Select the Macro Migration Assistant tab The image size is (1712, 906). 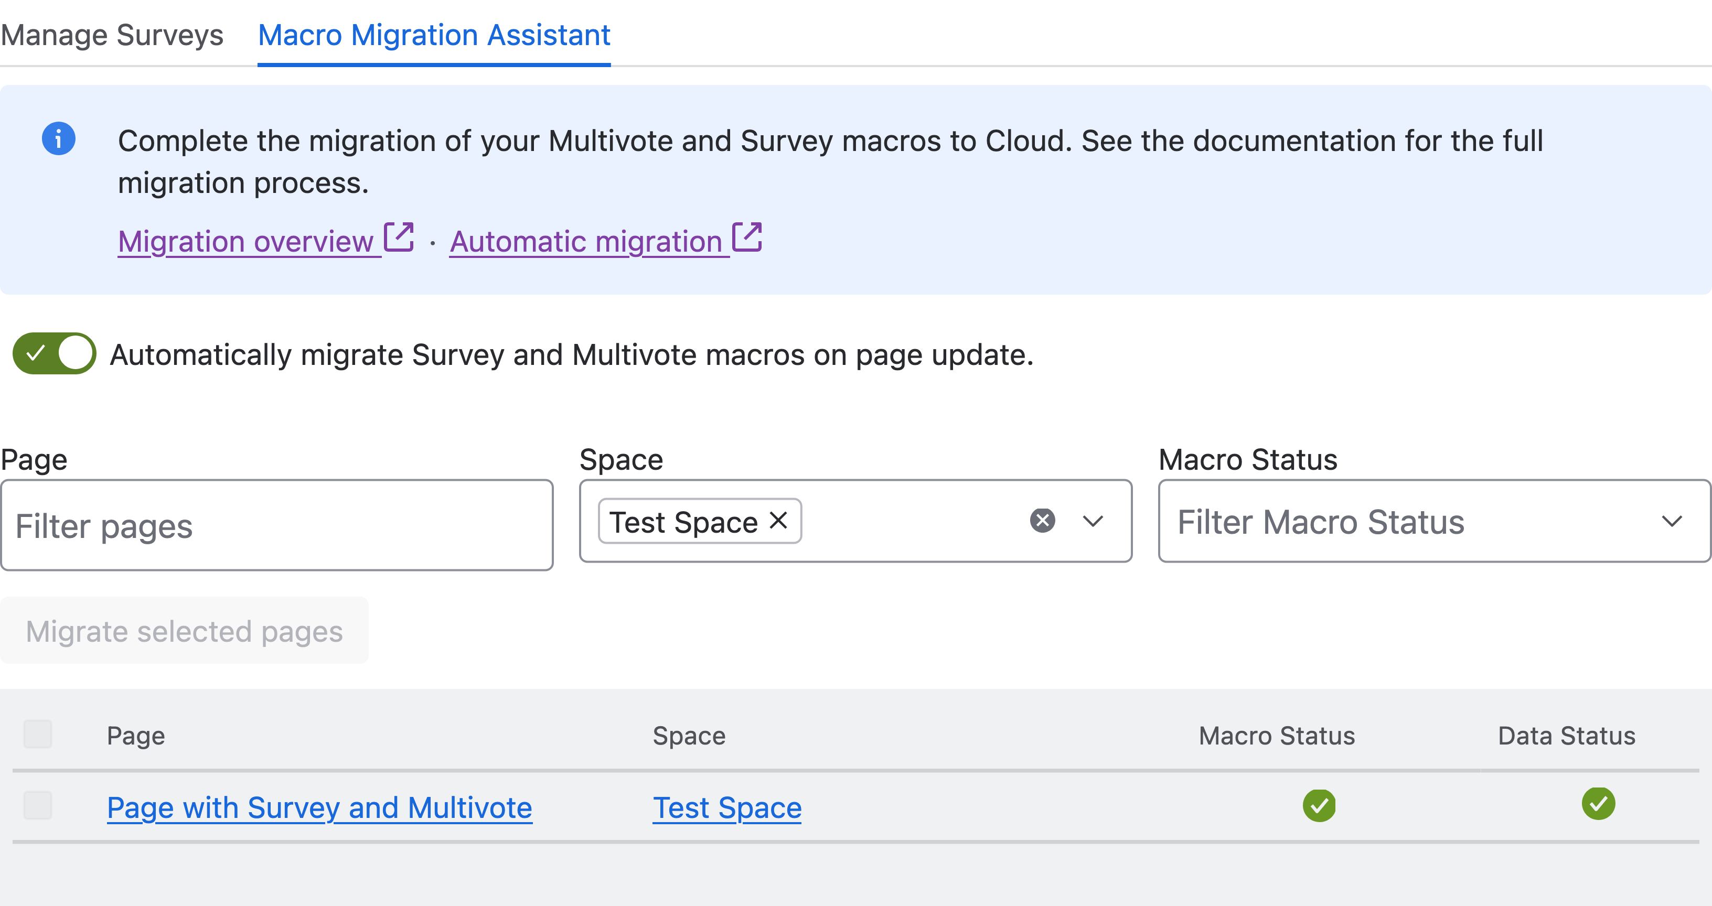pyautogui.click(x=434, y=35)
